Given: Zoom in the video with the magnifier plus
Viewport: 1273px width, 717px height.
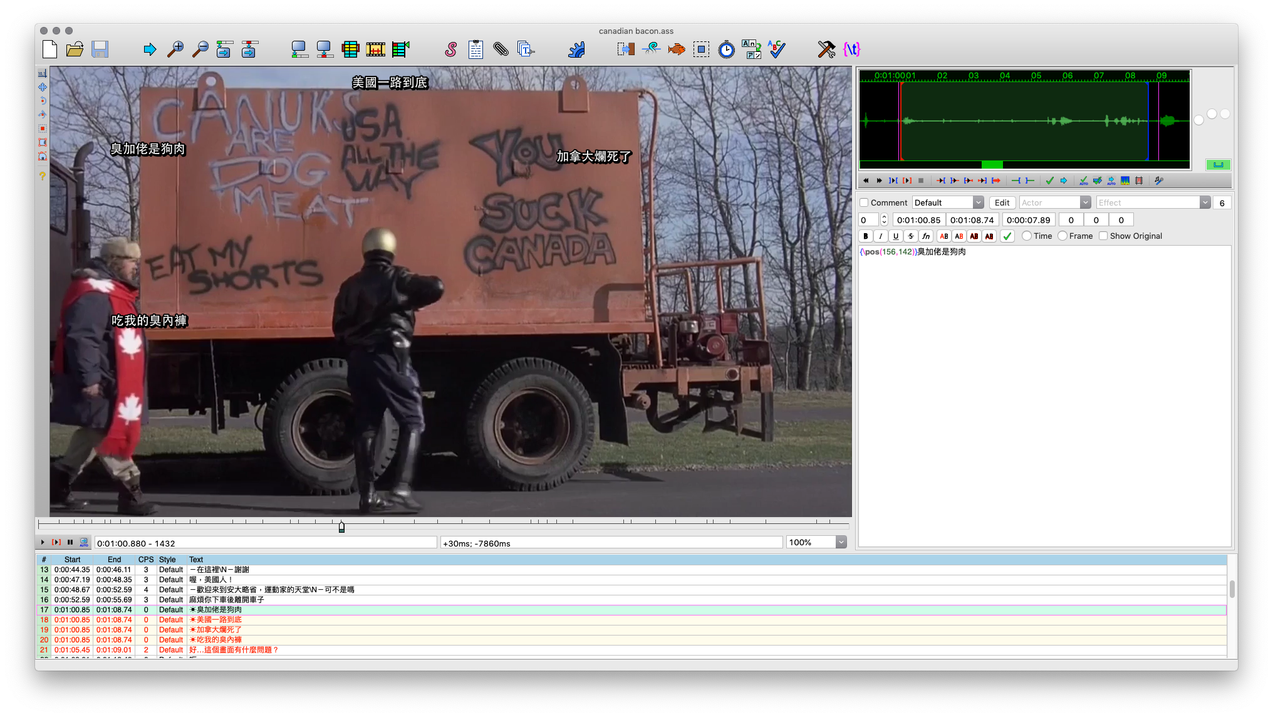Looking at the screenshot, I should click(x=175, y=49).
